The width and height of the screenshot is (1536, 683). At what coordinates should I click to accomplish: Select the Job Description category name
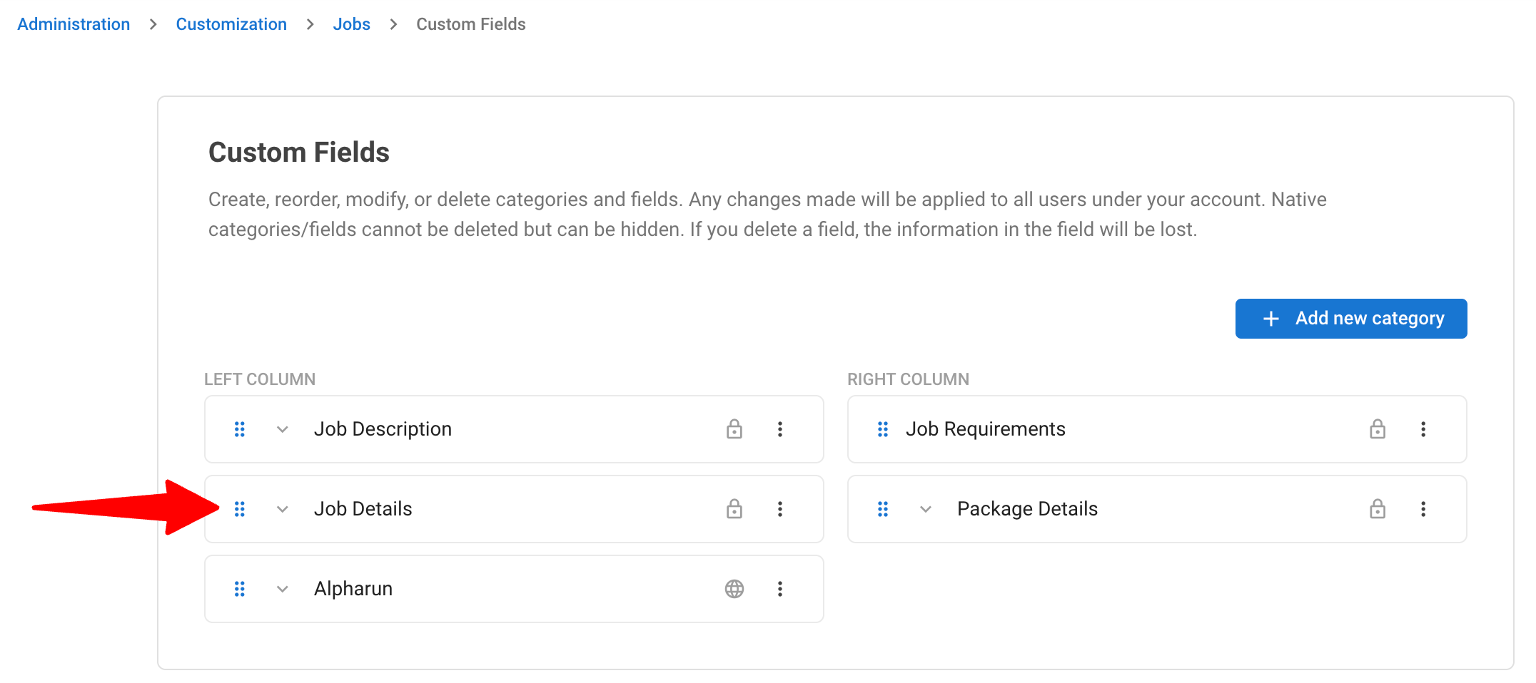tap(383, 429)
